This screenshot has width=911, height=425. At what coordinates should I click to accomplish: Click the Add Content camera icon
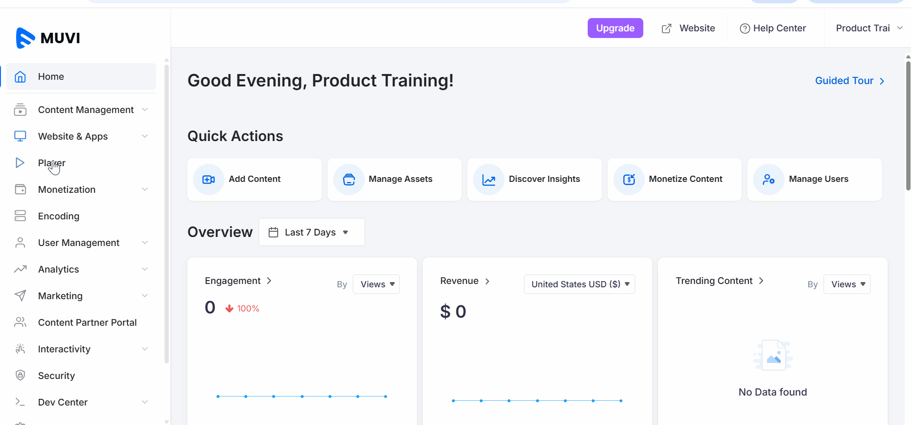click(208, 179)
